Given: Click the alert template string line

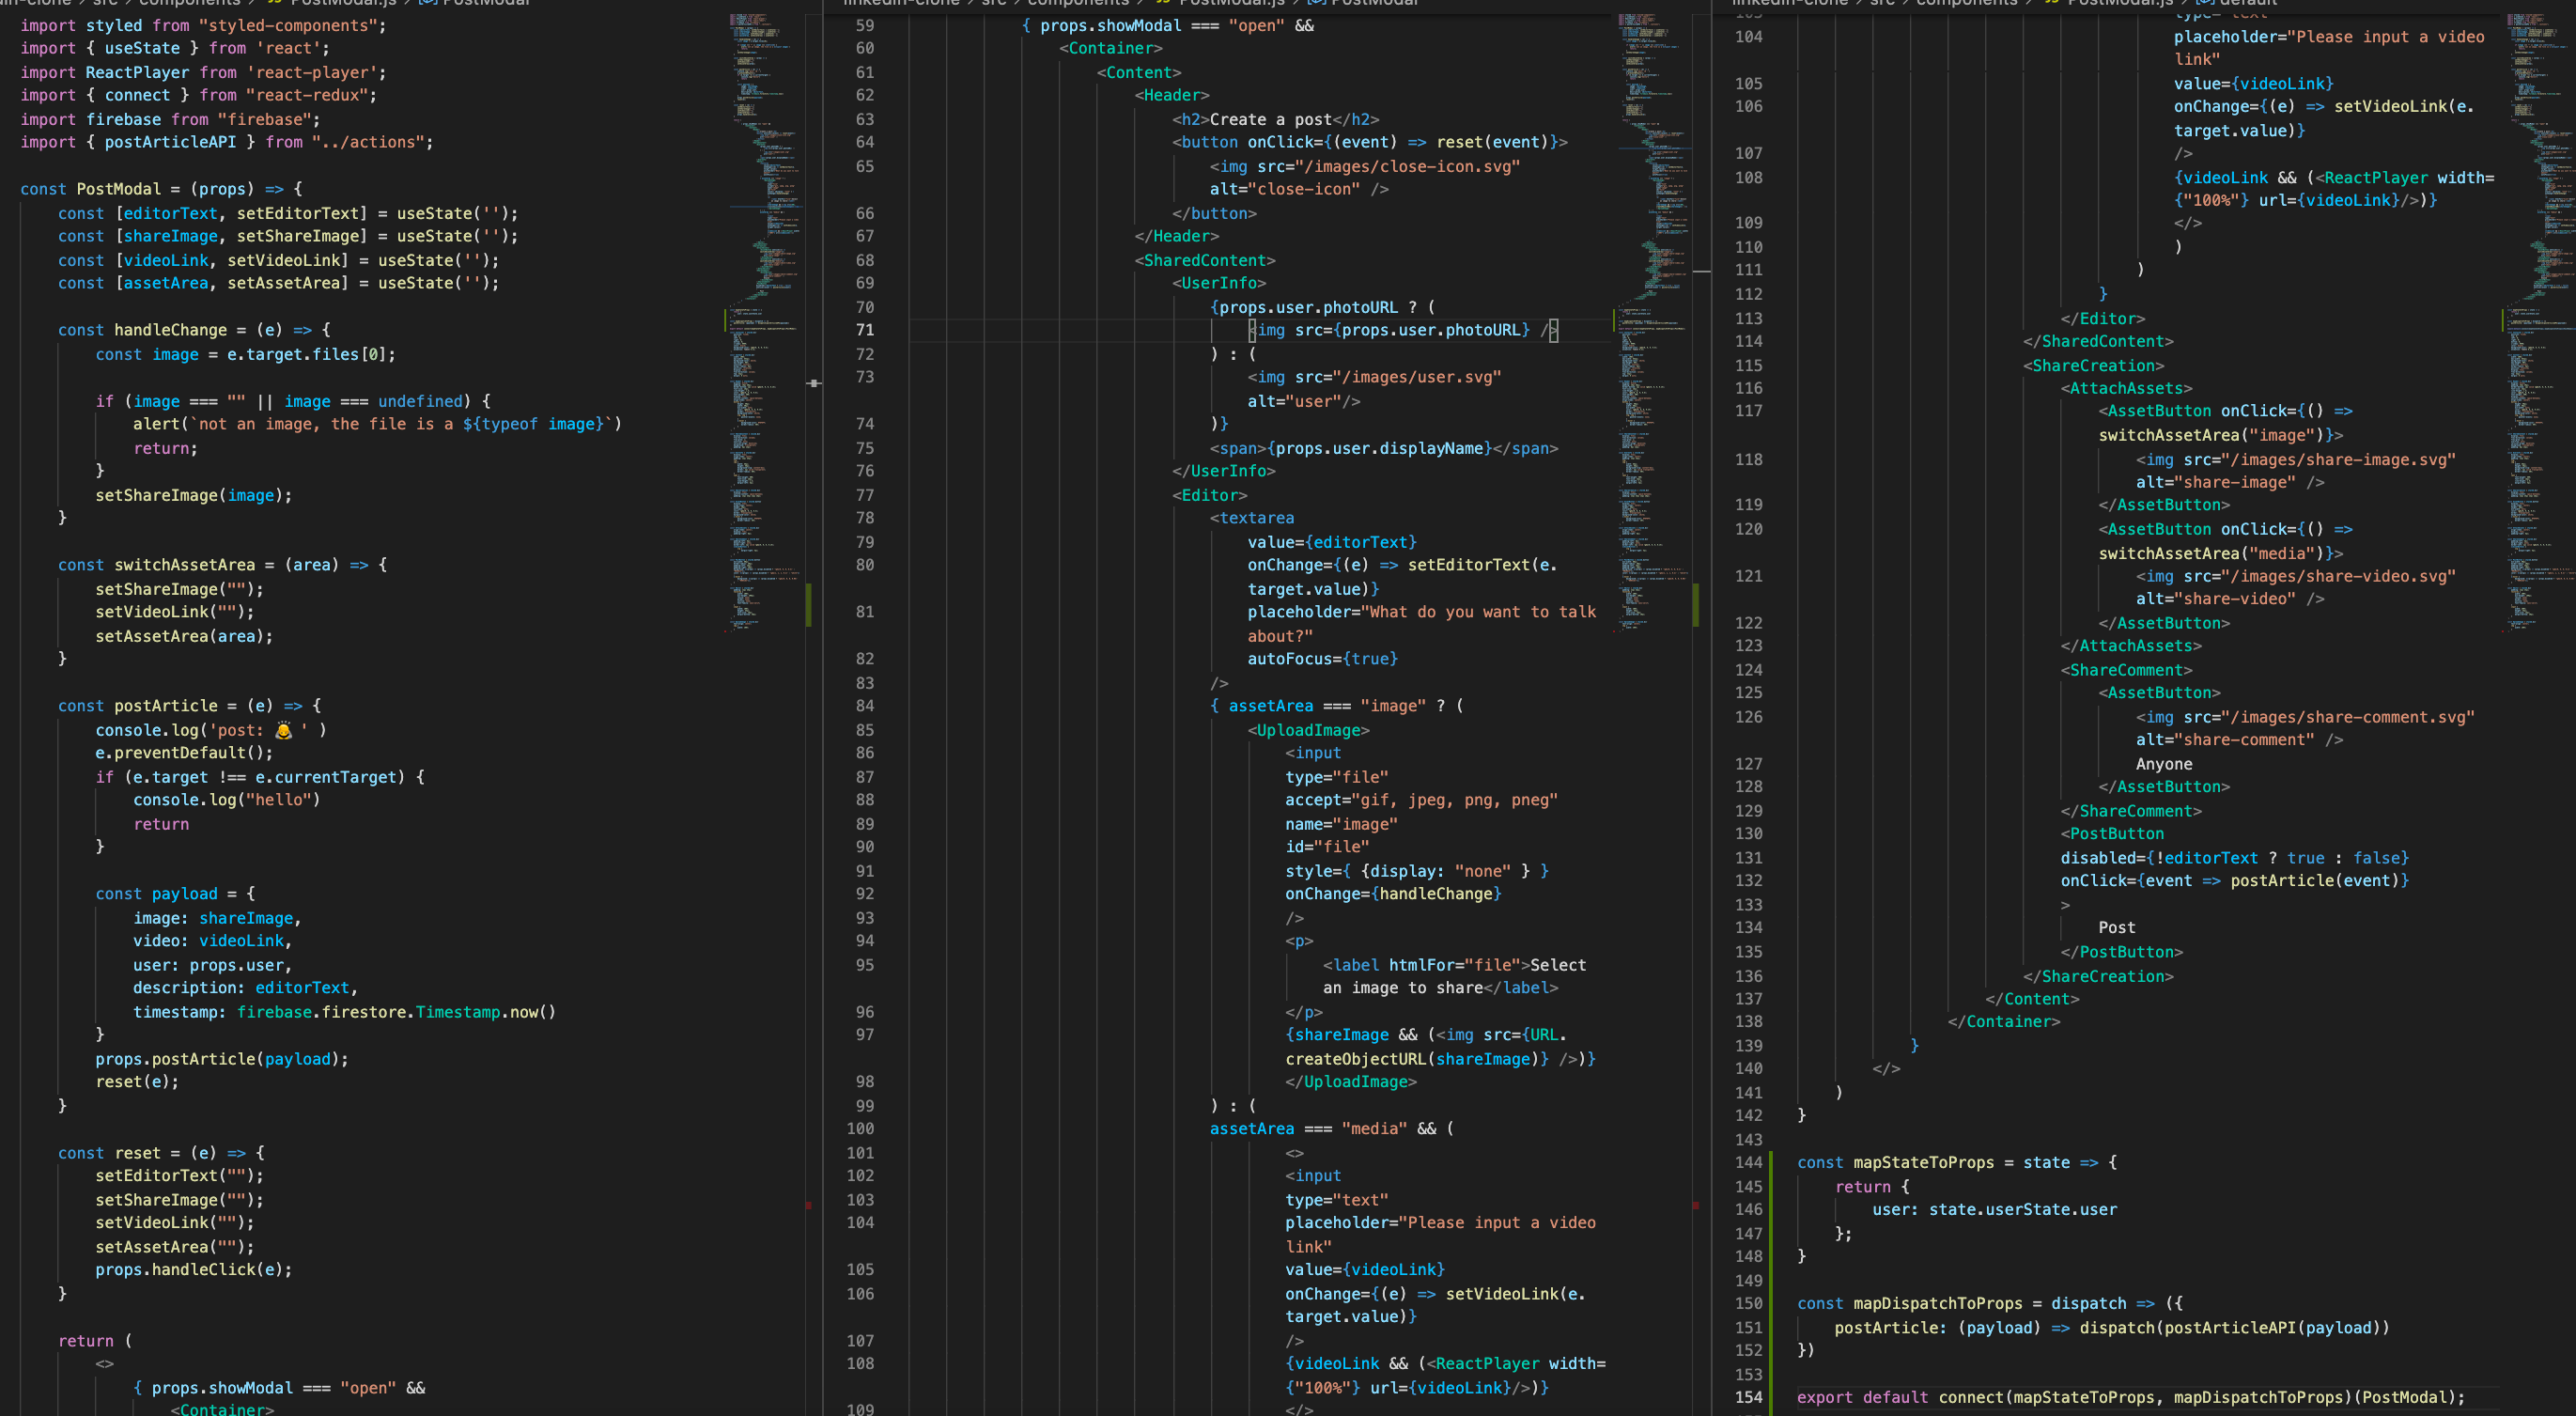Looking at the screenshot, I should point(377,424).
